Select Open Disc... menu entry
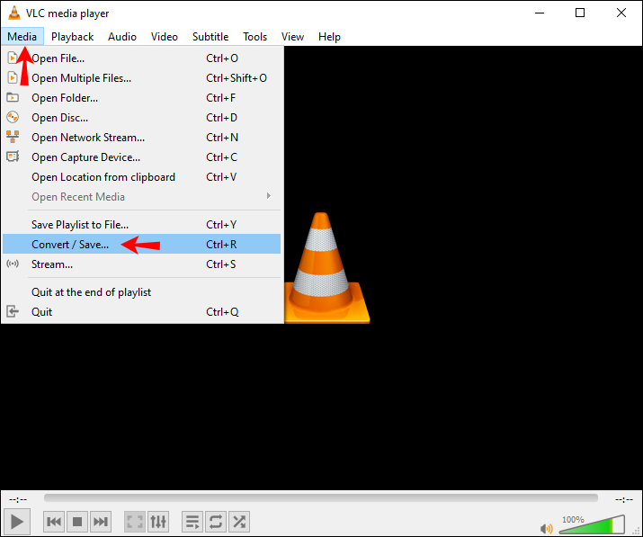This screenshot has height=537, width=643. point(141,117)
